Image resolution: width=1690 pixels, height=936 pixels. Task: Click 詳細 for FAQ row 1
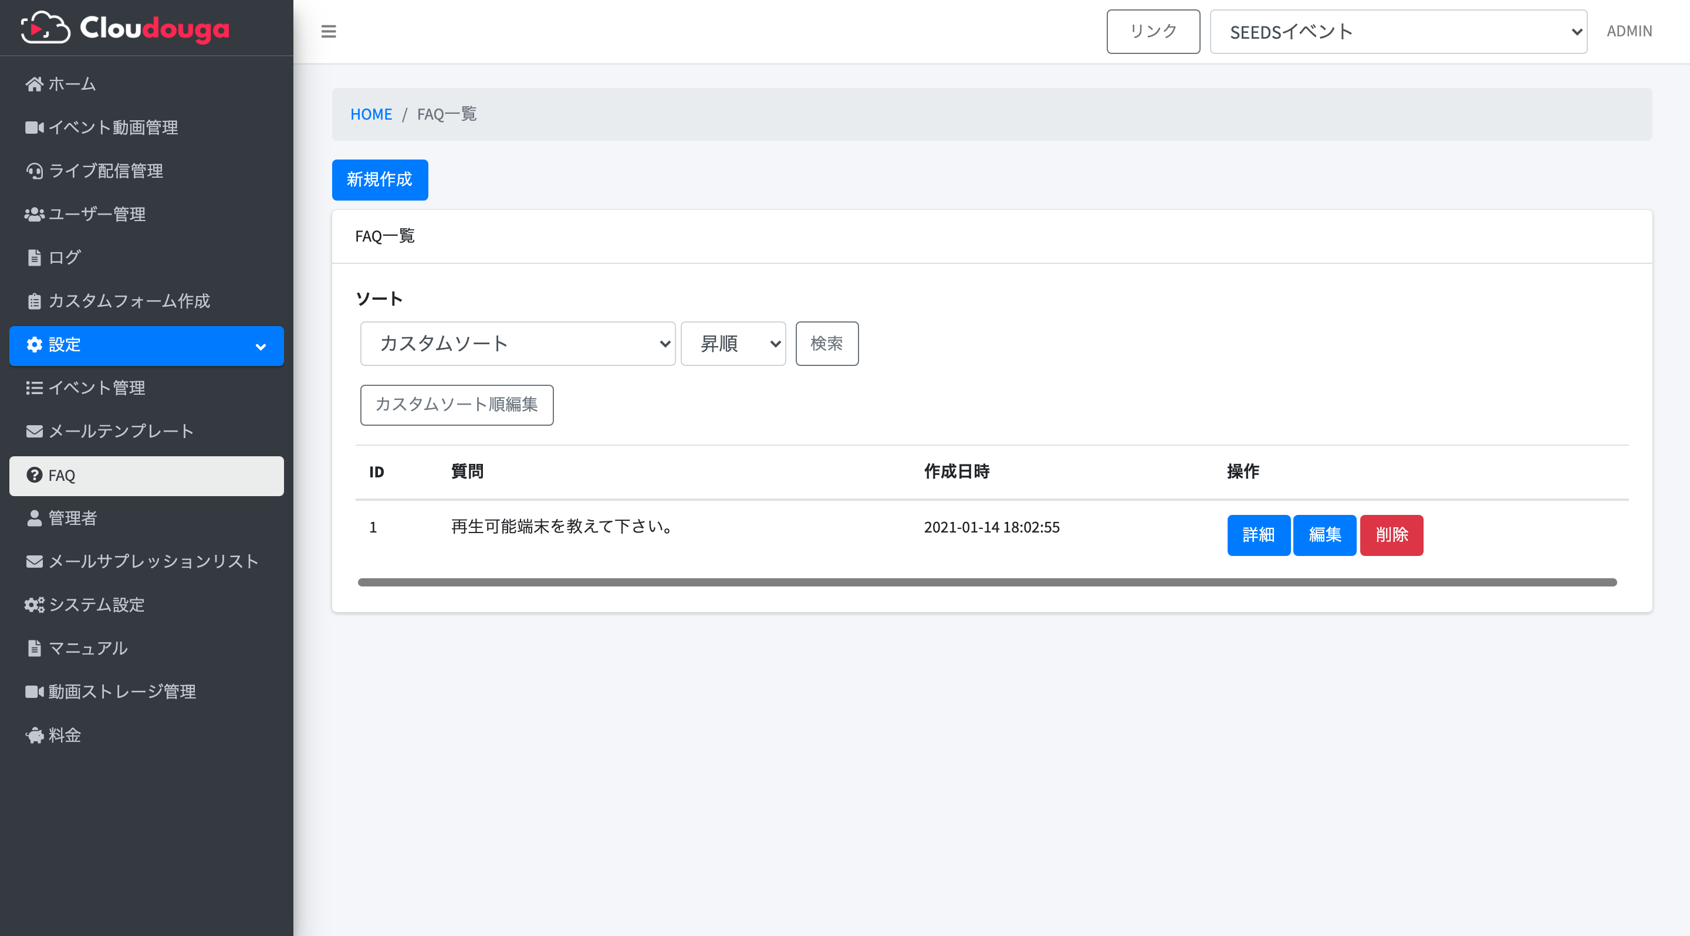click(x=1258, y=535)
